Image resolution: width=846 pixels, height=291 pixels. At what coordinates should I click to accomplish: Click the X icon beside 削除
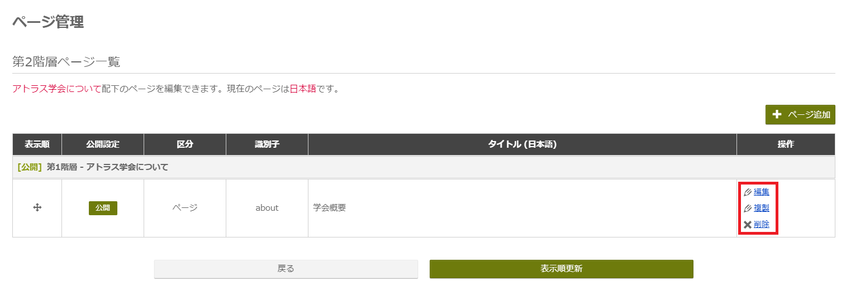coord(748,225)
